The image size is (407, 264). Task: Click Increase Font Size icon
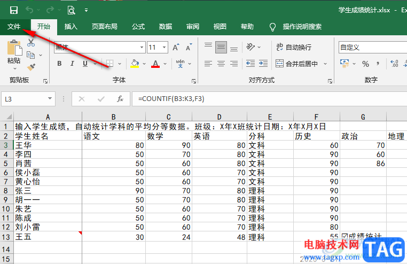pyautogui.click(x=176, y=47)
